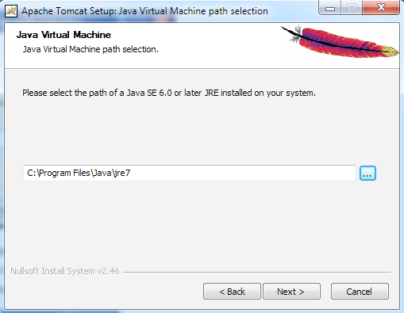The width and height of the screenshot is (404, 313).
Task: Go to the previous step with Back
Action: tap(232, 292)
